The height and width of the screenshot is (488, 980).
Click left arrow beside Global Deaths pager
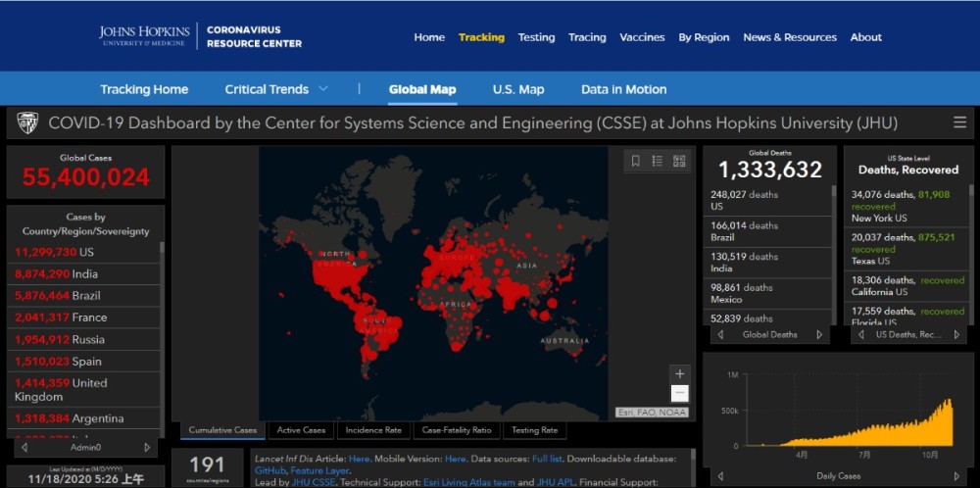point(720,335)
